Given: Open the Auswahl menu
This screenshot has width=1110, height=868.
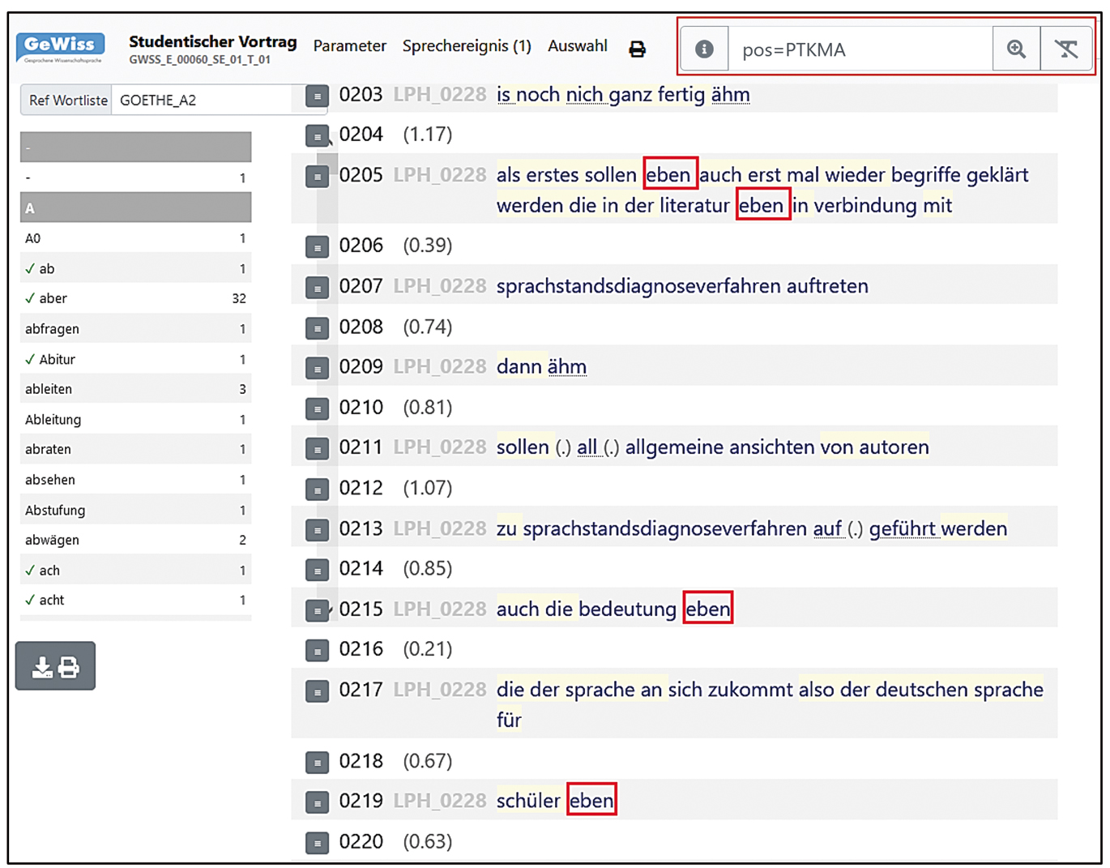Looking at the screenshot, I should [577, 46].
